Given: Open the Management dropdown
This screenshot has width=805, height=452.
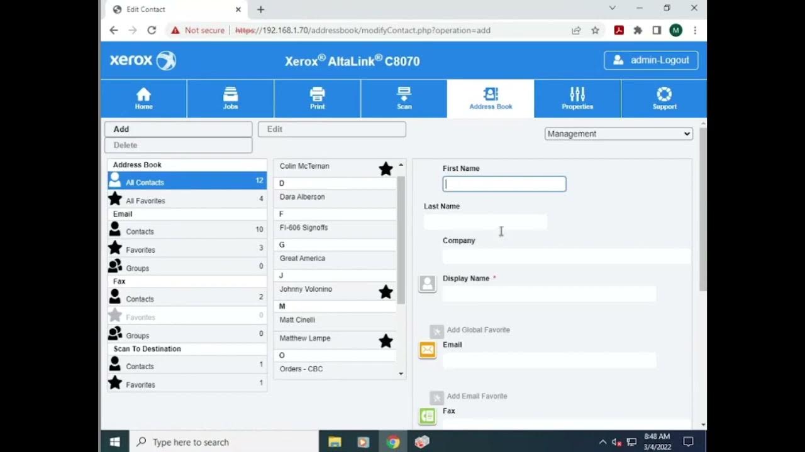Looking at the screenshot, I should tap(619, 134).
